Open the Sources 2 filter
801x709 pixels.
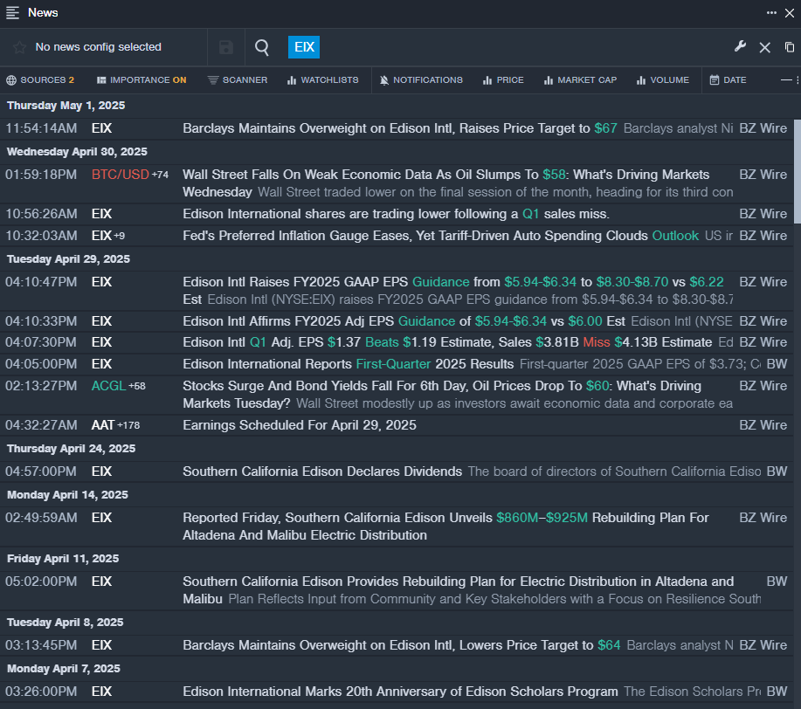[40, 80]
